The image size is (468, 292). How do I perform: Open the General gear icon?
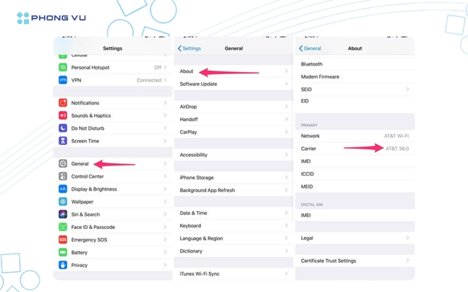pos(63,164)
